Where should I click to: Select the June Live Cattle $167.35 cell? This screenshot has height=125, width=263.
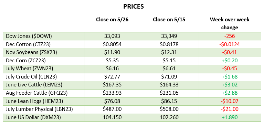point(112,85)
